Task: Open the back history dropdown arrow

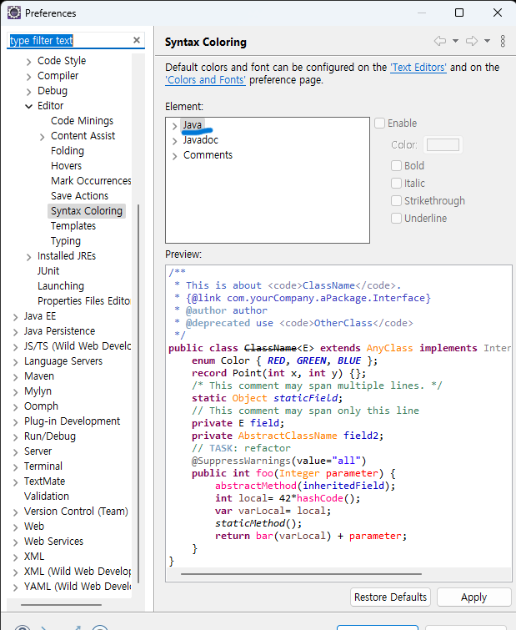Action: [x=455, y=41]
